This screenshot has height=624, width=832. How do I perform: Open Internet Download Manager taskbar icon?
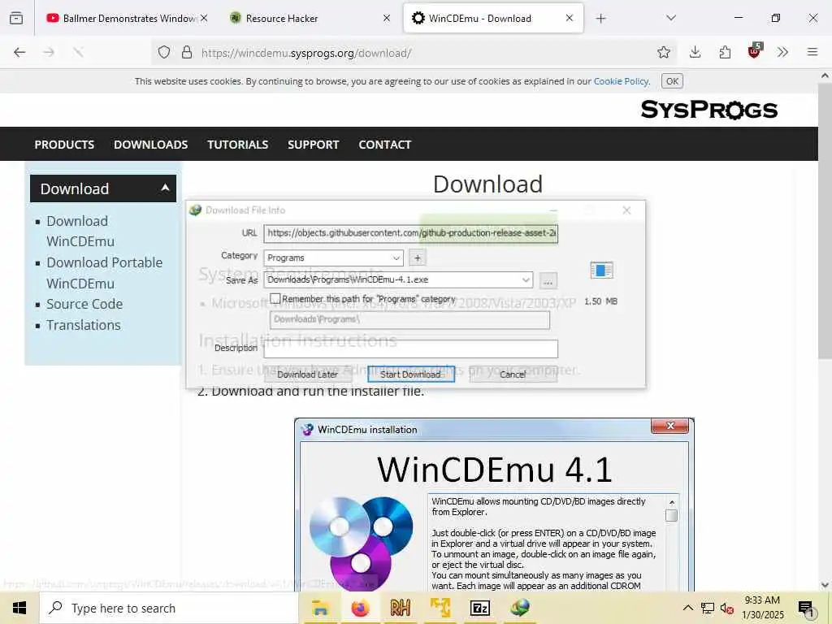pyautogui.click(x=520, y=608)
